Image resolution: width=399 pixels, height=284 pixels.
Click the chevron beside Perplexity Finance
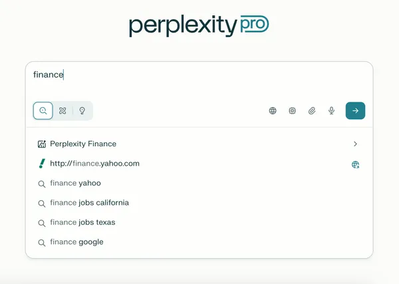pos(355,144)
